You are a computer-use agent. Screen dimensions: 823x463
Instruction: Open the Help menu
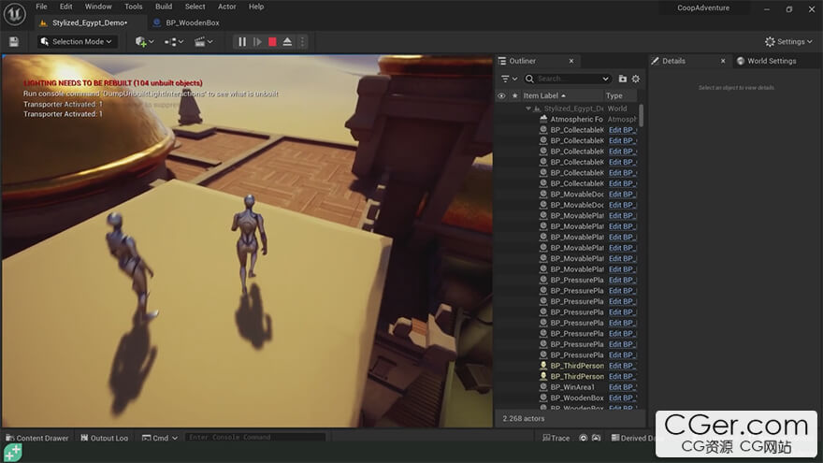(x=256, y=7)
